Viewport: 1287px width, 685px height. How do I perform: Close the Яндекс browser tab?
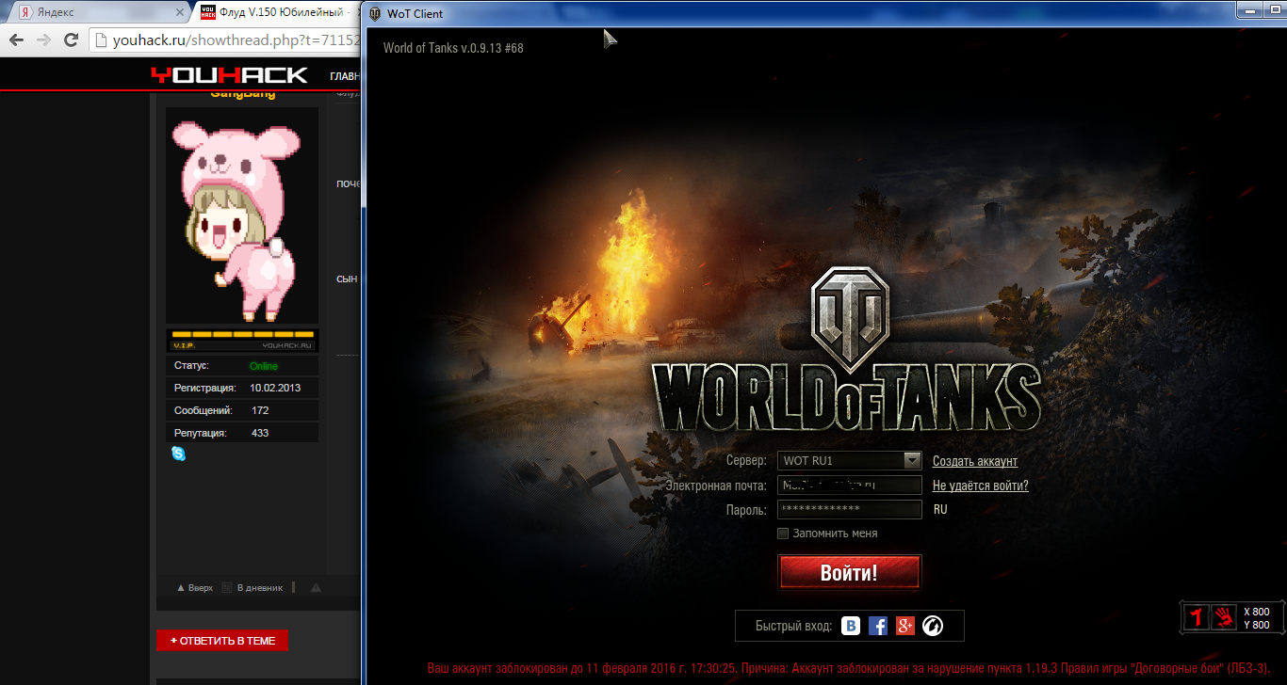pyautogui.click(x=178, y=13)
